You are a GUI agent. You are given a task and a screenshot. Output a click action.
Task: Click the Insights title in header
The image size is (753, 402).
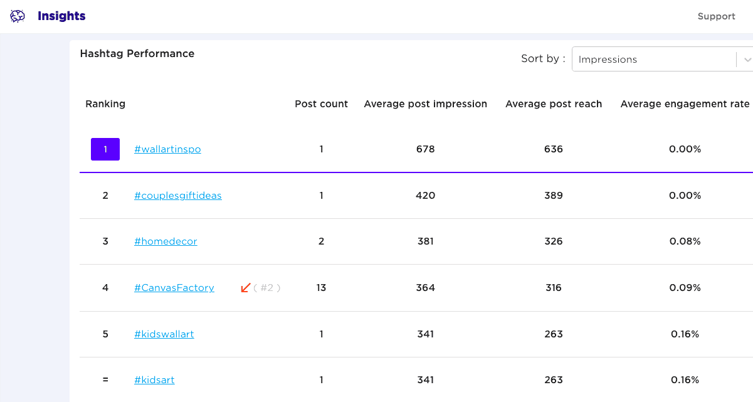[x=61, y=16]
